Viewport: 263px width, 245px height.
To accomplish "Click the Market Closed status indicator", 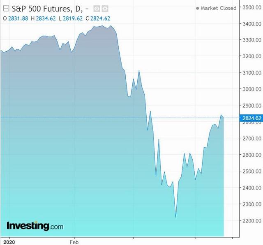I will [217, 8].
